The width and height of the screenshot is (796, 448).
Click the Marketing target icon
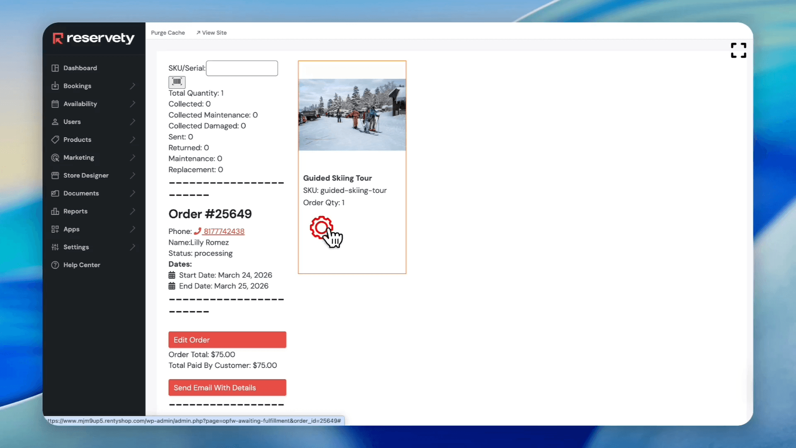tap(55, 158)
